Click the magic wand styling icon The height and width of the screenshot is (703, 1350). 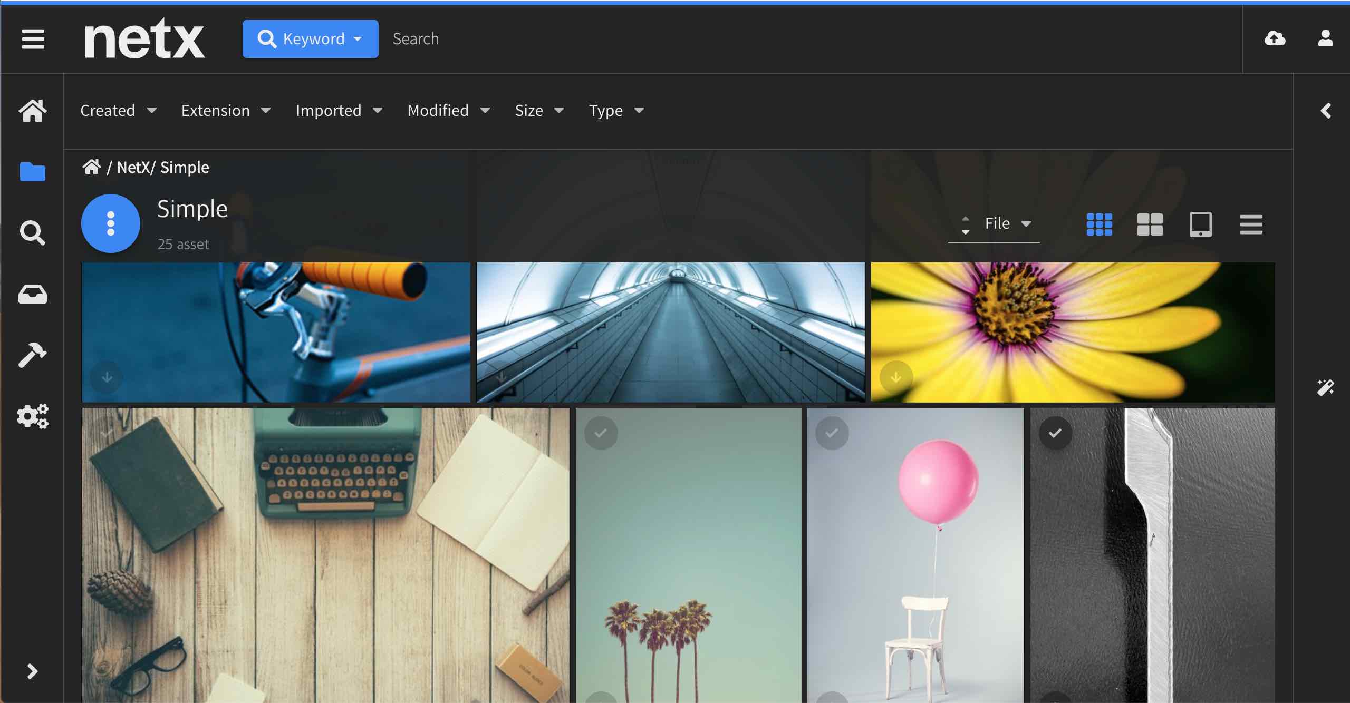point(1327,388)
